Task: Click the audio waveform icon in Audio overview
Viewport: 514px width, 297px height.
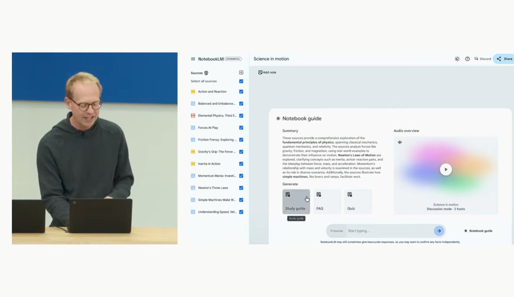Action: click(x=400, y=142)
